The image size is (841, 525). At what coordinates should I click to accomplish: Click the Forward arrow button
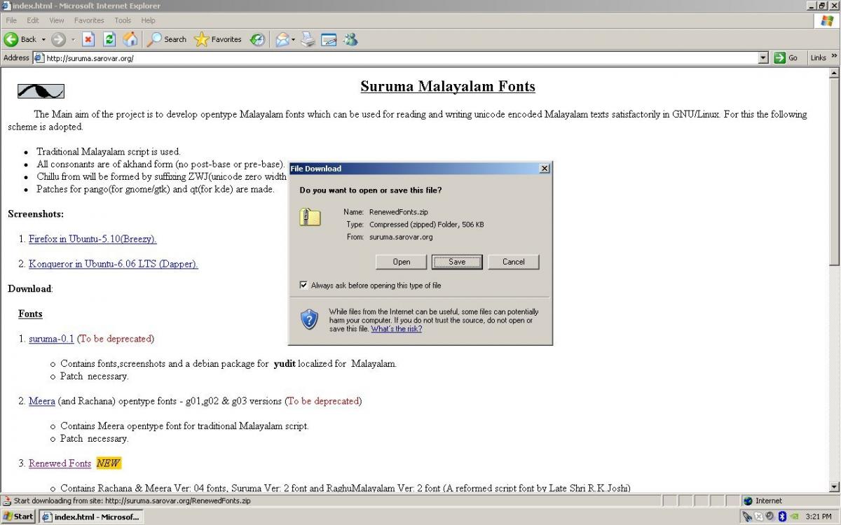[x=59, y=39]
